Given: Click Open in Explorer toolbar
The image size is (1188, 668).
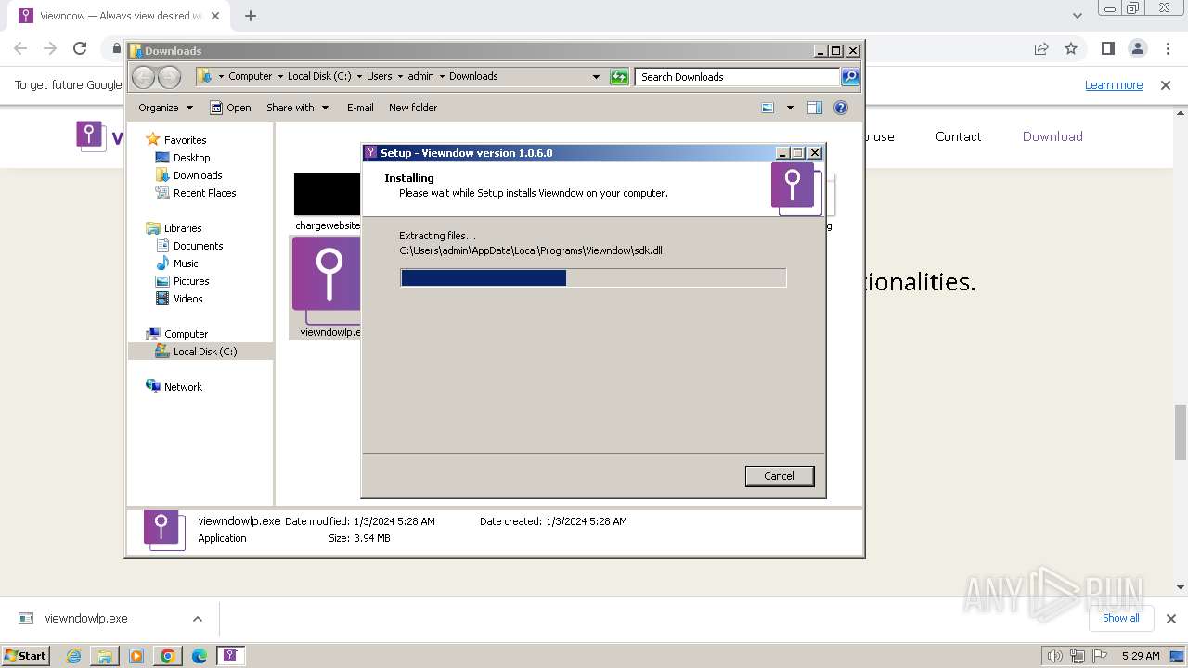Looking at the screenshot, I should coord(230,108).
